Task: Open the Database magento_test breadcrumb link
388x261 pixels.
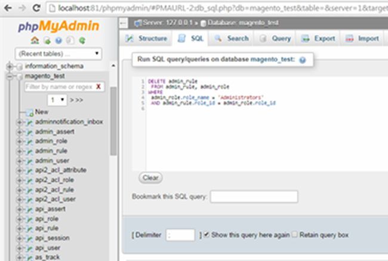Action: [x=243, y=23]
